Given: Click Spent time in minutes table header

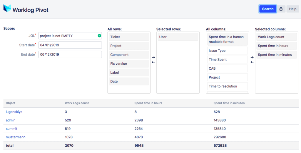Looking at the screenshot, I should [x=229, y=103].
